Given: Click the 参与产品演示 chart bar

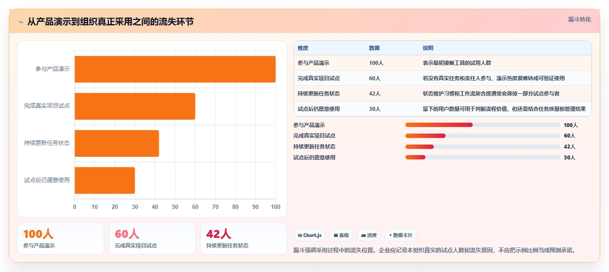Looking at the screenshot, I should tap(175, 69).
